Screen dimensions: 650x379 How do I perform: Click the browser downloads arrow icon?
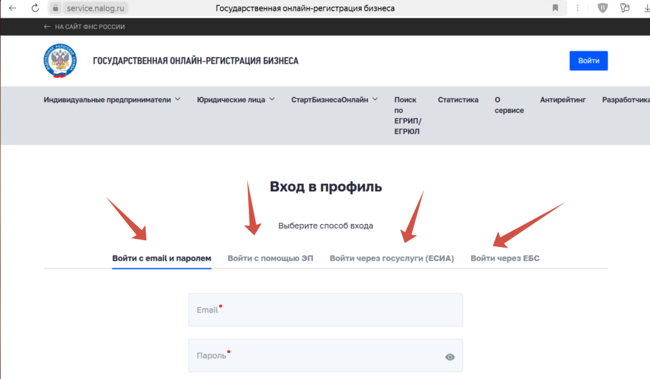click(x=646, y=8)
